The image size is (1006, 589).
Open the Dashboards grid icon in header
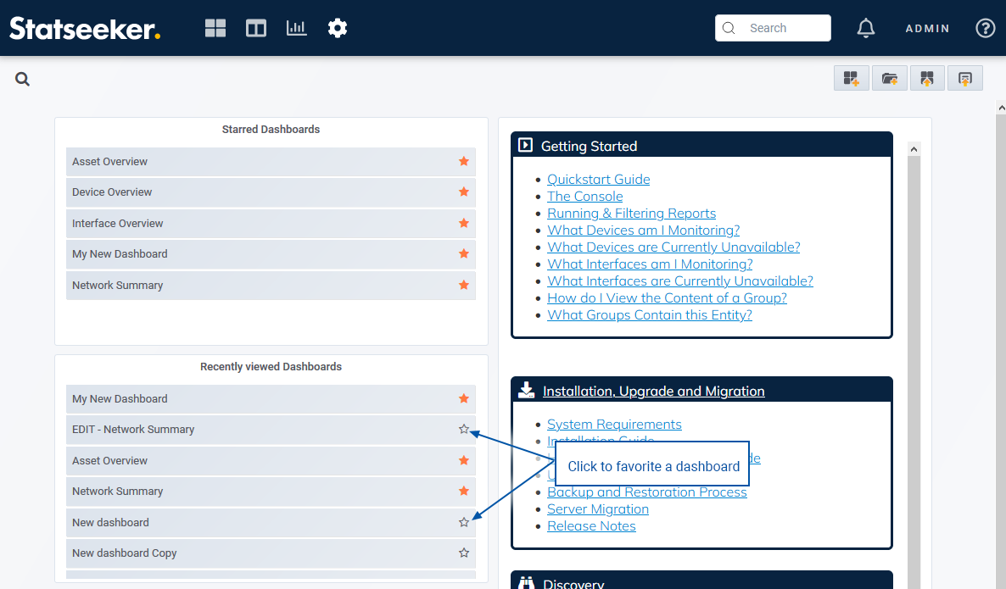pos(215,28)
